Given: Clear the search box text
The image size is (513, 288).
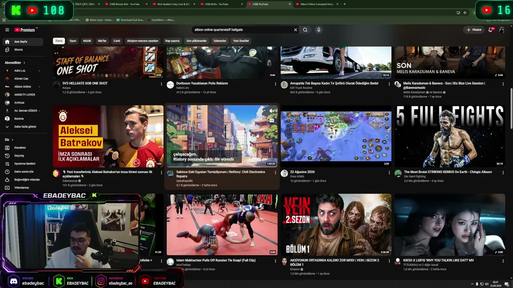Looking at the screenshot, I should [x=295, y=30].
